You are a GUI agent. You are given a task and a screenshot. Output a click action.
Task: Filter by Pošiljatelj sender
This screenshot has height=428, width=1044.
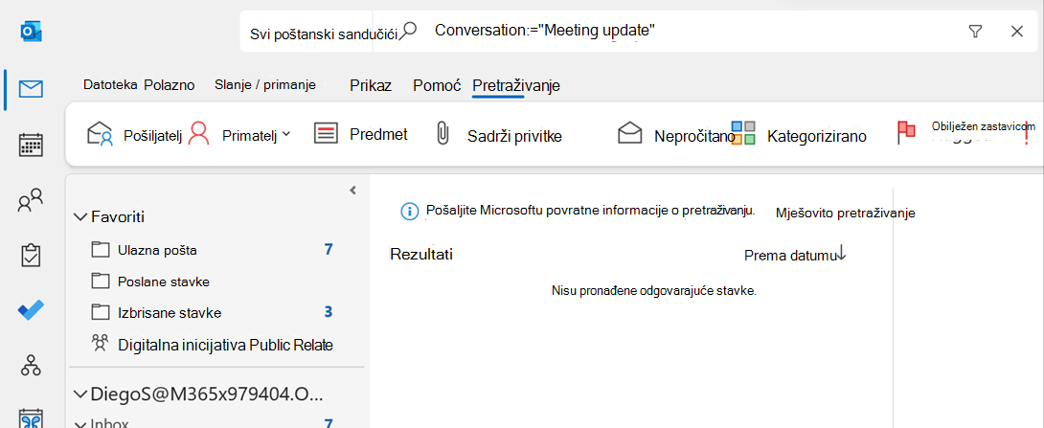click(x=135, y=135)
